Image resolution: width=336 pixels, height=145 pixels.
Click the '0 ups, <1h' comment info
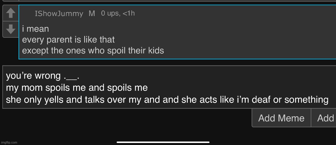118,13
